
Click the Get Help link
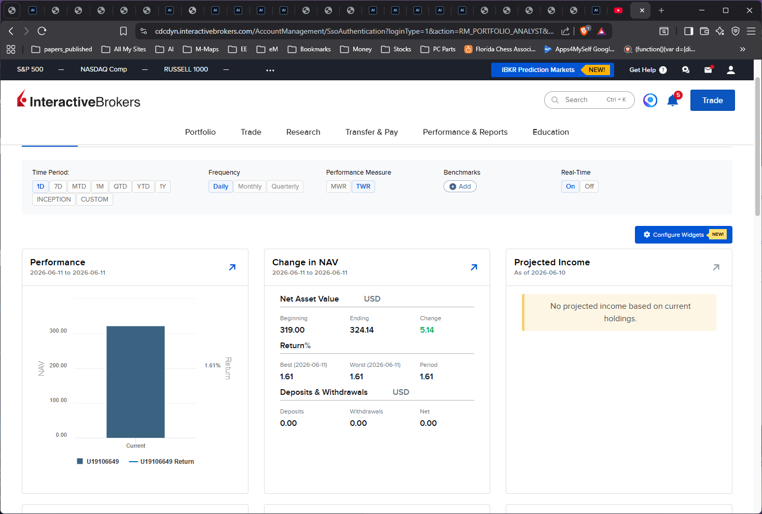pyautogui.click(x=643, y=70)
